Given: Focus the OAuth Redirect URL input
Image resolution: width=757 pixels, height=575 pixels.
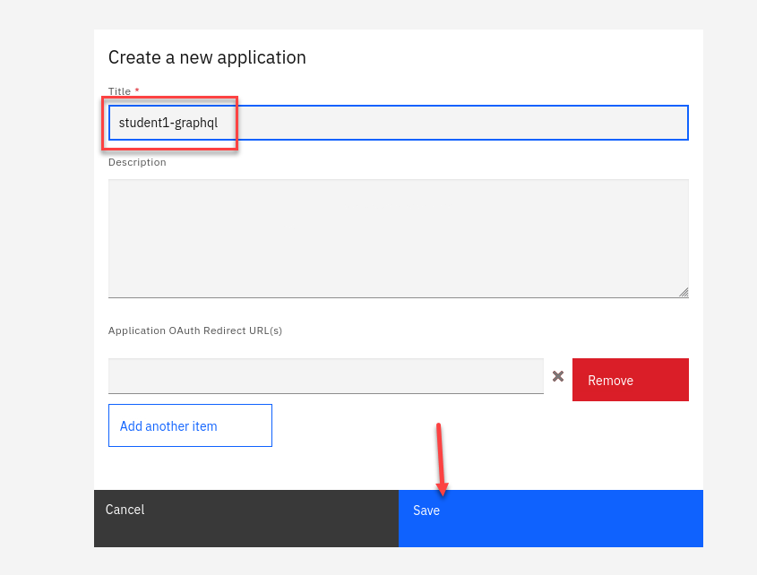Looking at the screenshot, I should pyautogui.click(x=325, y=376).
